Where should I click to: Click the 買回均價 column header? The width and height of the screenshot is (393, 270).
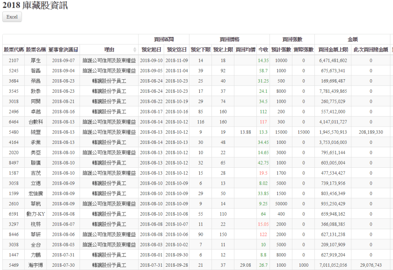point(245,49)
